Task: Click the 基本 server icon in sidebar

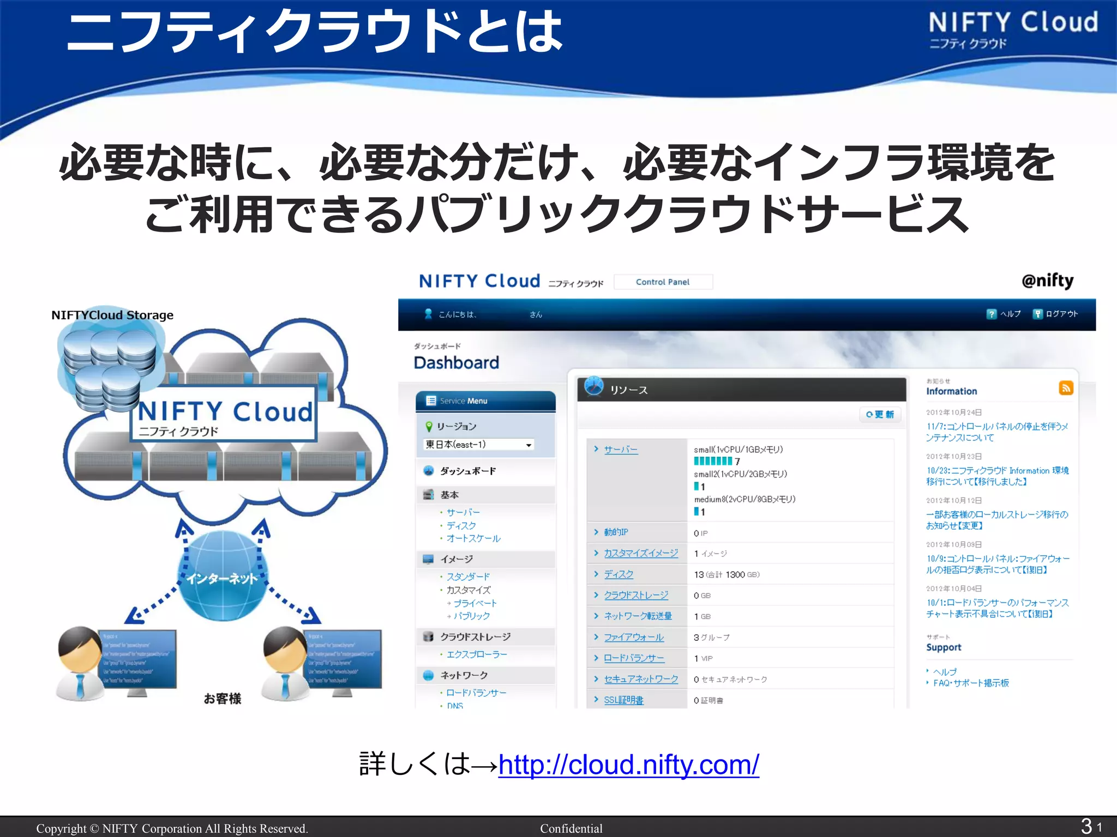Action: pyautogui.click(x=429, y=495)
